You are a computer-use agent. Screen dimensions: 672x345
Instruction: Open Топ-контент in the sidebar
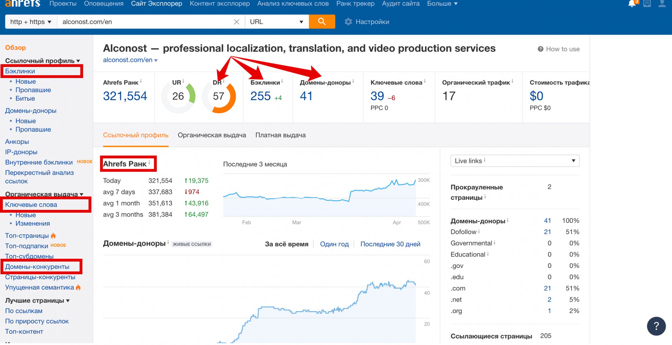click(24, 332)
